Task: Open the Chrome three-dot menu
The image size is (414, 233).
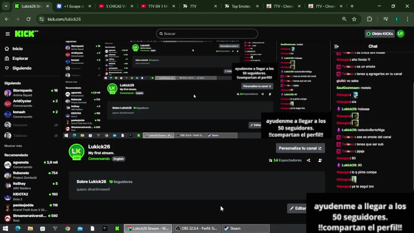Action: (x=407, y=19)
